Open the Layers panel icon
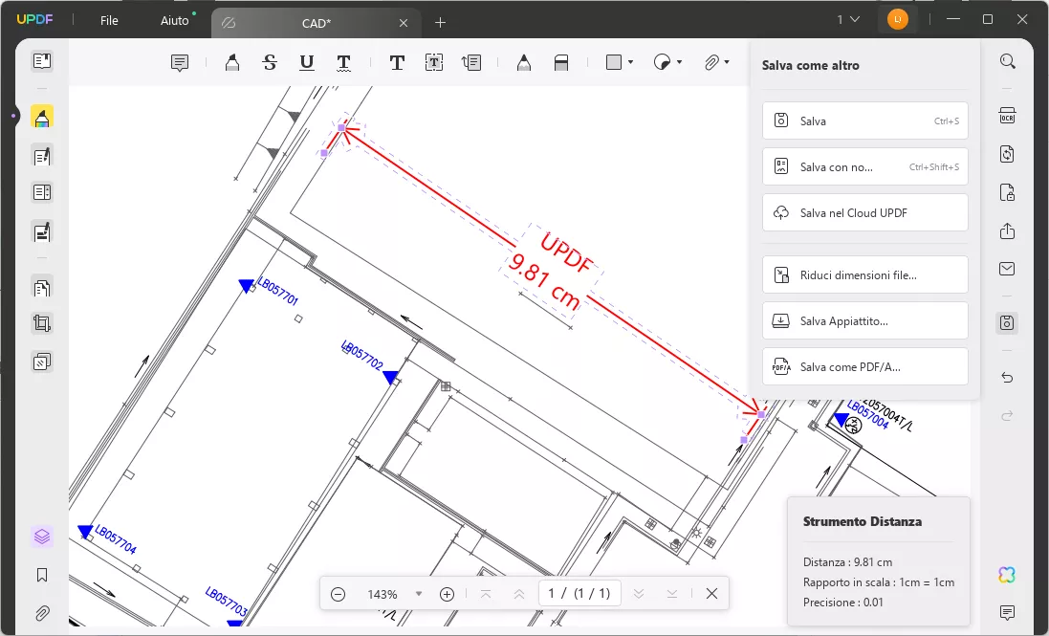The image size is (1049, 636). tap(41, 537)
